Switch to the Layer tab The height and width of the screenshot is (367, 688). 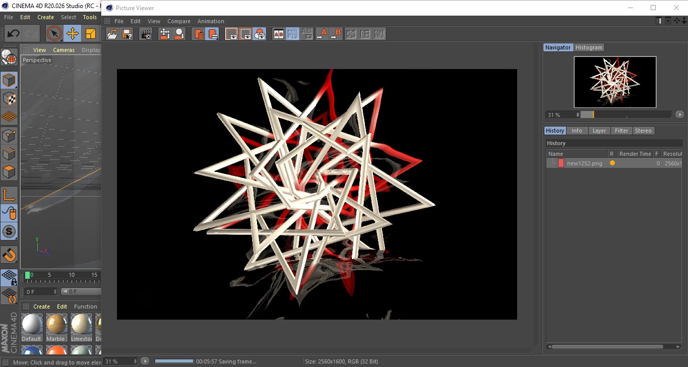tap(599, 131)
